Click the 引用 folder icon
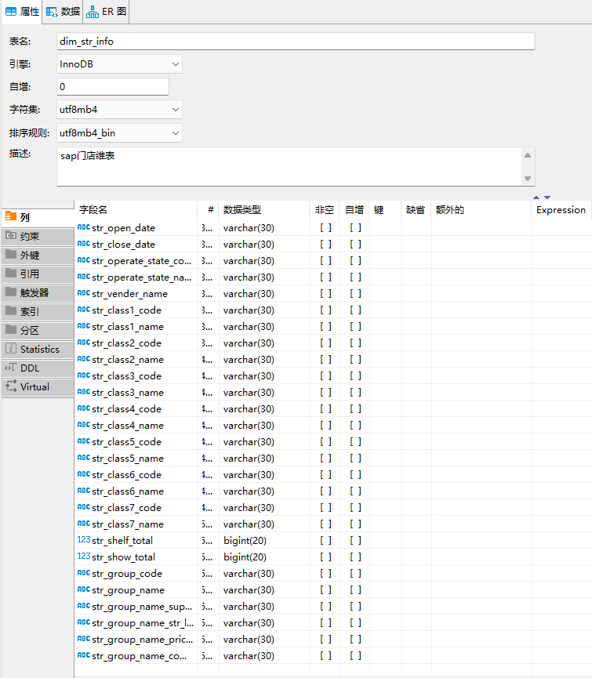This screenshot has width=592, height=678. pos(11,273)
